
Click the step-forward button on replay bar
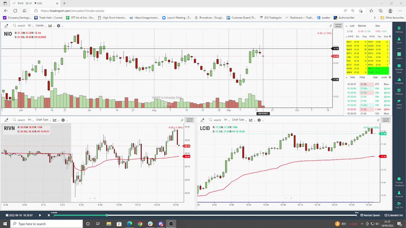coord(49,215)
